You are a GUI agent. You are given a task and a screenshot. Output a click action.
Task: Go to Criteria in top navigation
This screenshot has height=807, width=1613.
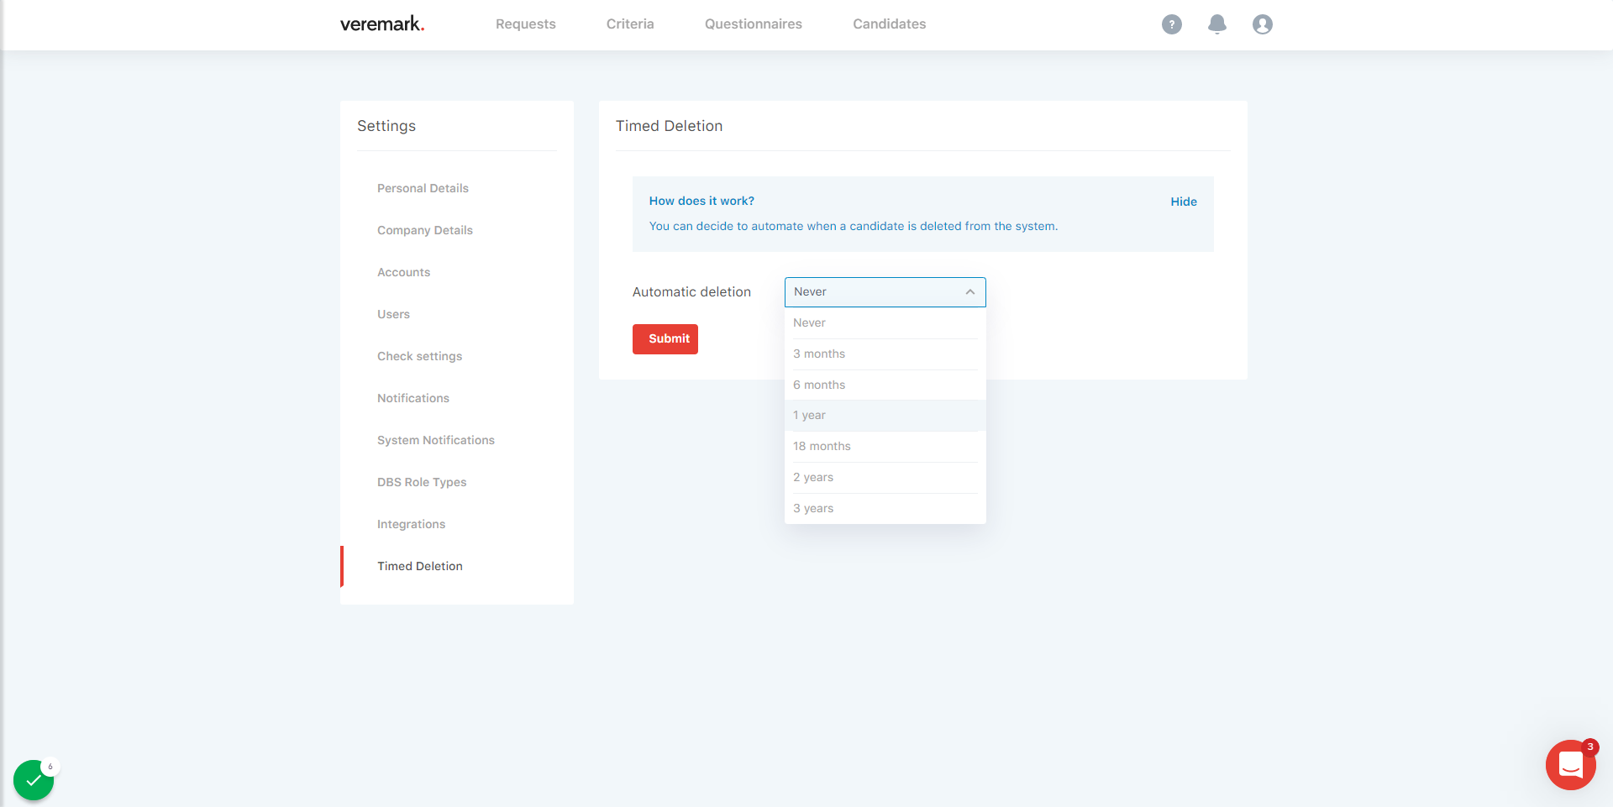pyautogui.click(x=630, y=24)
